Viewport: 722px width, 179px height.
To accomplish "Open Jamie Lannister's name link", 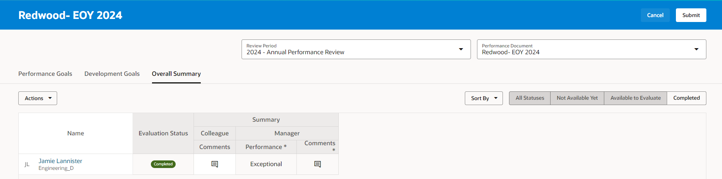I will point(60,161).
